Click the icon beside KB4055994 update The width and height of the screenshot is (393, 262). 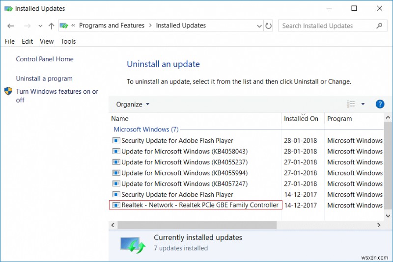116,173
